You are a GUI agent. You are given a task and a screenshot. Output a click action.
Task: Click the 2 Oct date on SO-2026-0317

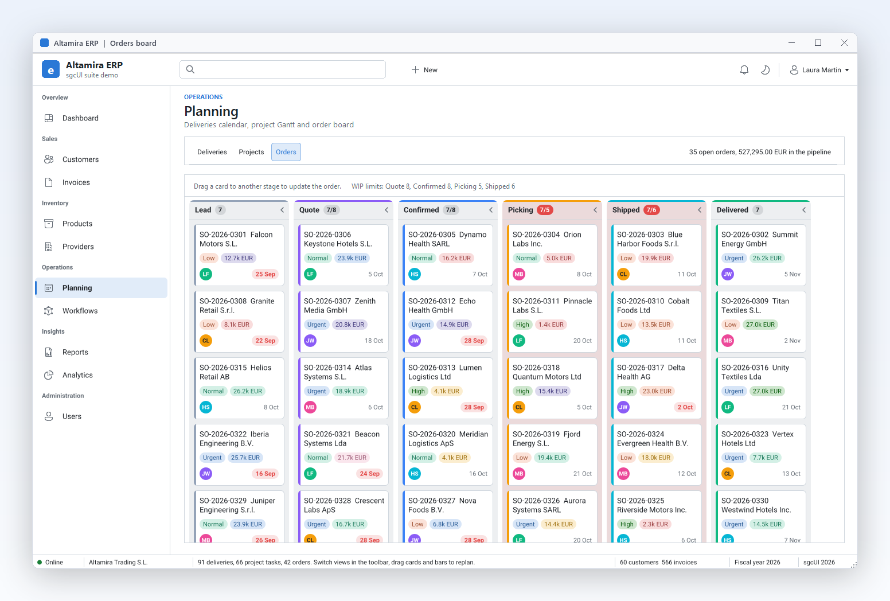(685, 407)
